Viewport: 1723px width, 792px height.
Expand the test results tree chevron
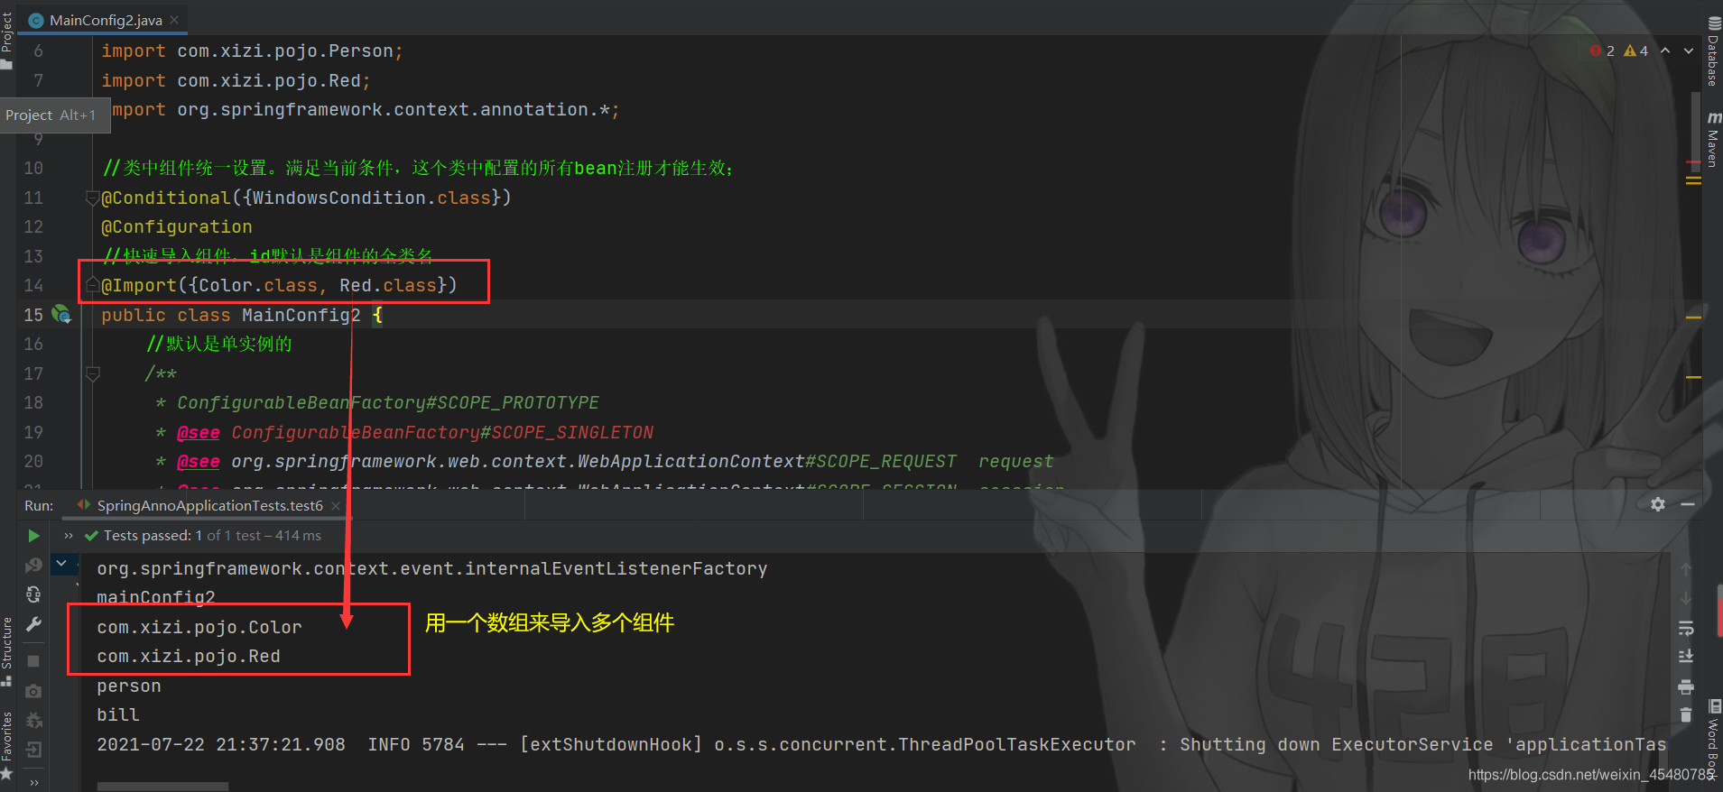click(61, 564)
